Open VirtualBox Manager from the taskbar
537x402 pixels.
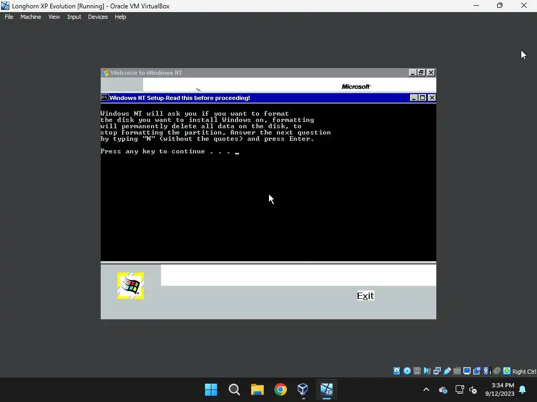(303, 389)
